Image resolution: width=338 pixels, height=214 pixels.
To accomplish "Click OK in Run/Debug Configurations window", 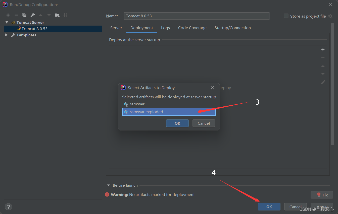I will [x=269, y=207].
